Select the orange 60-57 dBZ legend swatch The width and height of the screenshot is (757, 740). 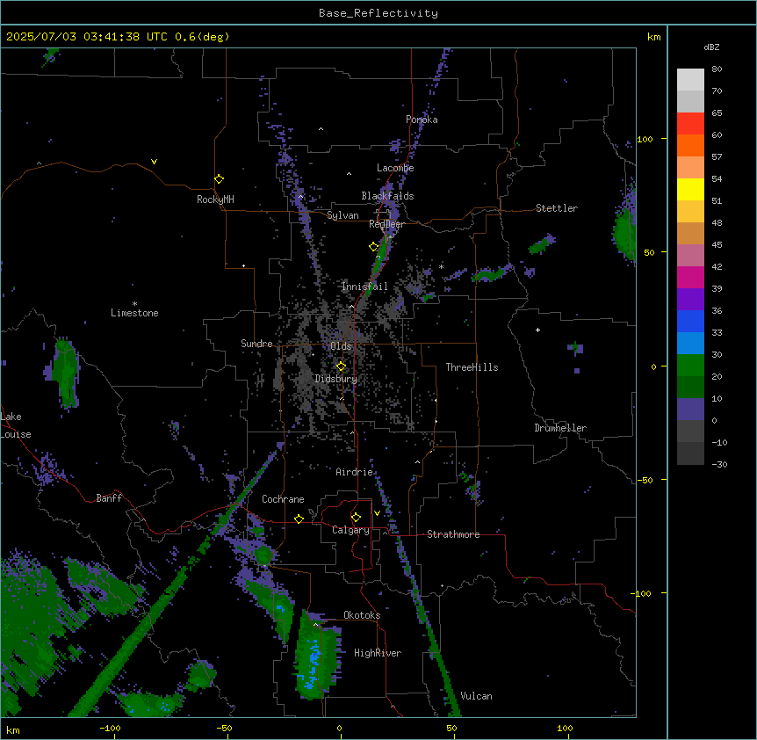click(690, 146)
